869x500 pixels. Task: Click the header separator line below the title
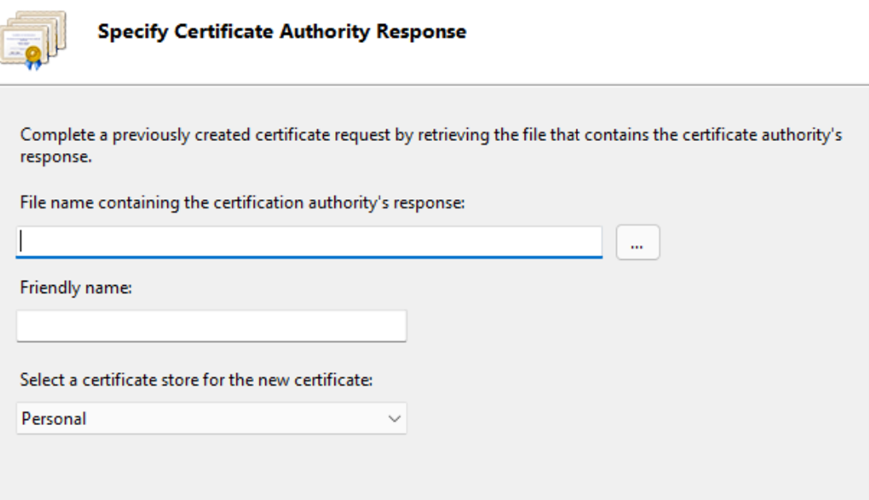pos(434,85)
